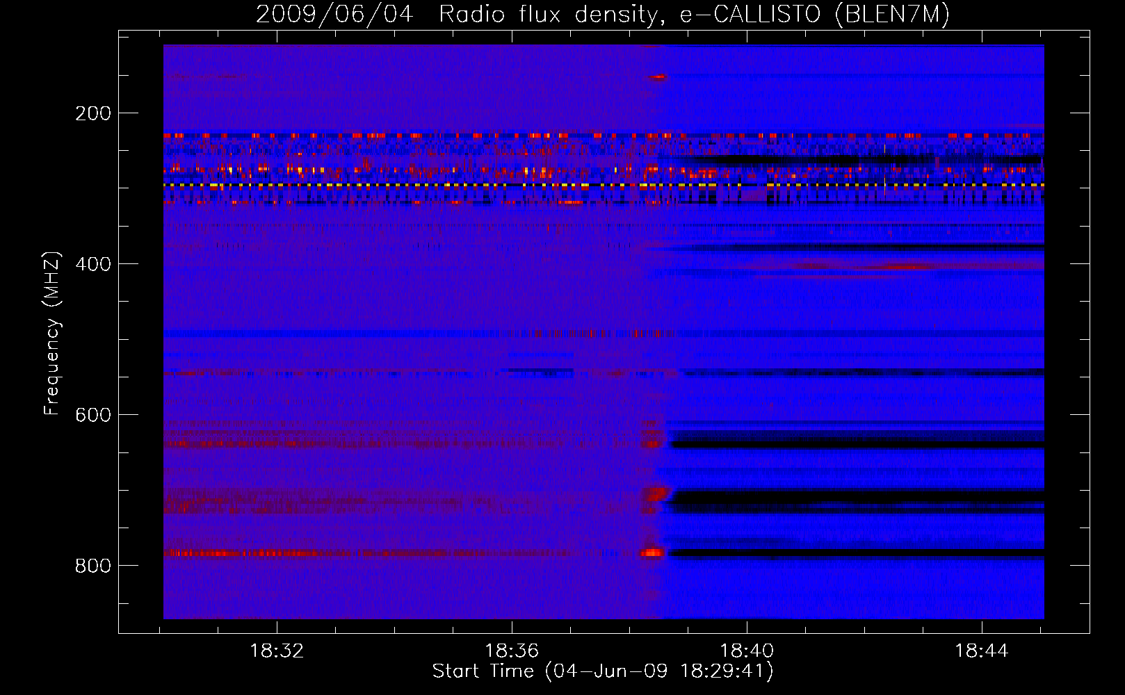The height and width of the screenshot is (695, 1125).
Task: Click the plot title text '2009/06/04 Radio flux density'
Action: 455,15
